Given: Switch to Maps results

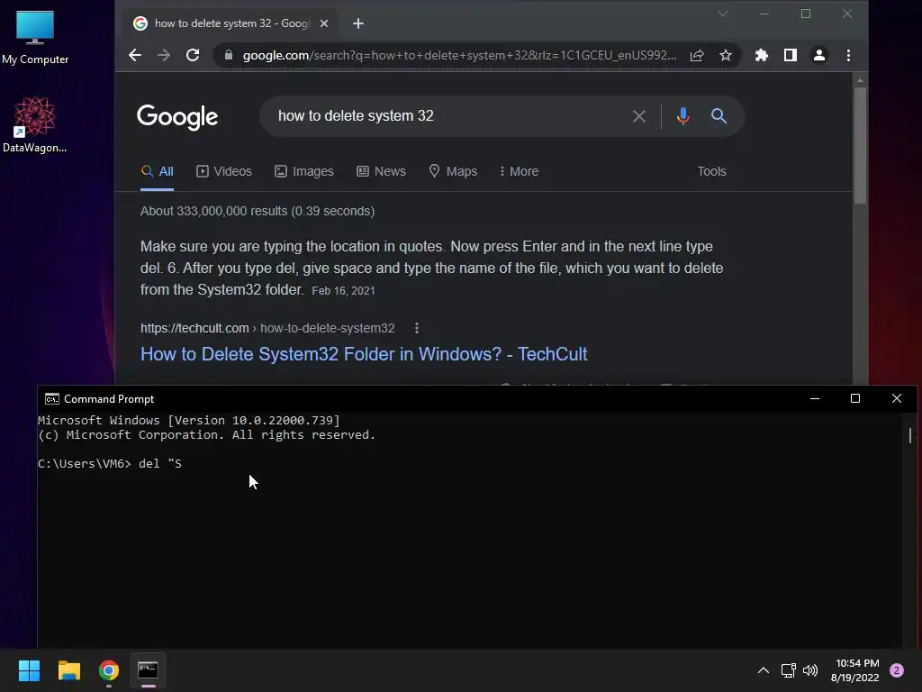Looking at the screenshot, I should point(453,171).
